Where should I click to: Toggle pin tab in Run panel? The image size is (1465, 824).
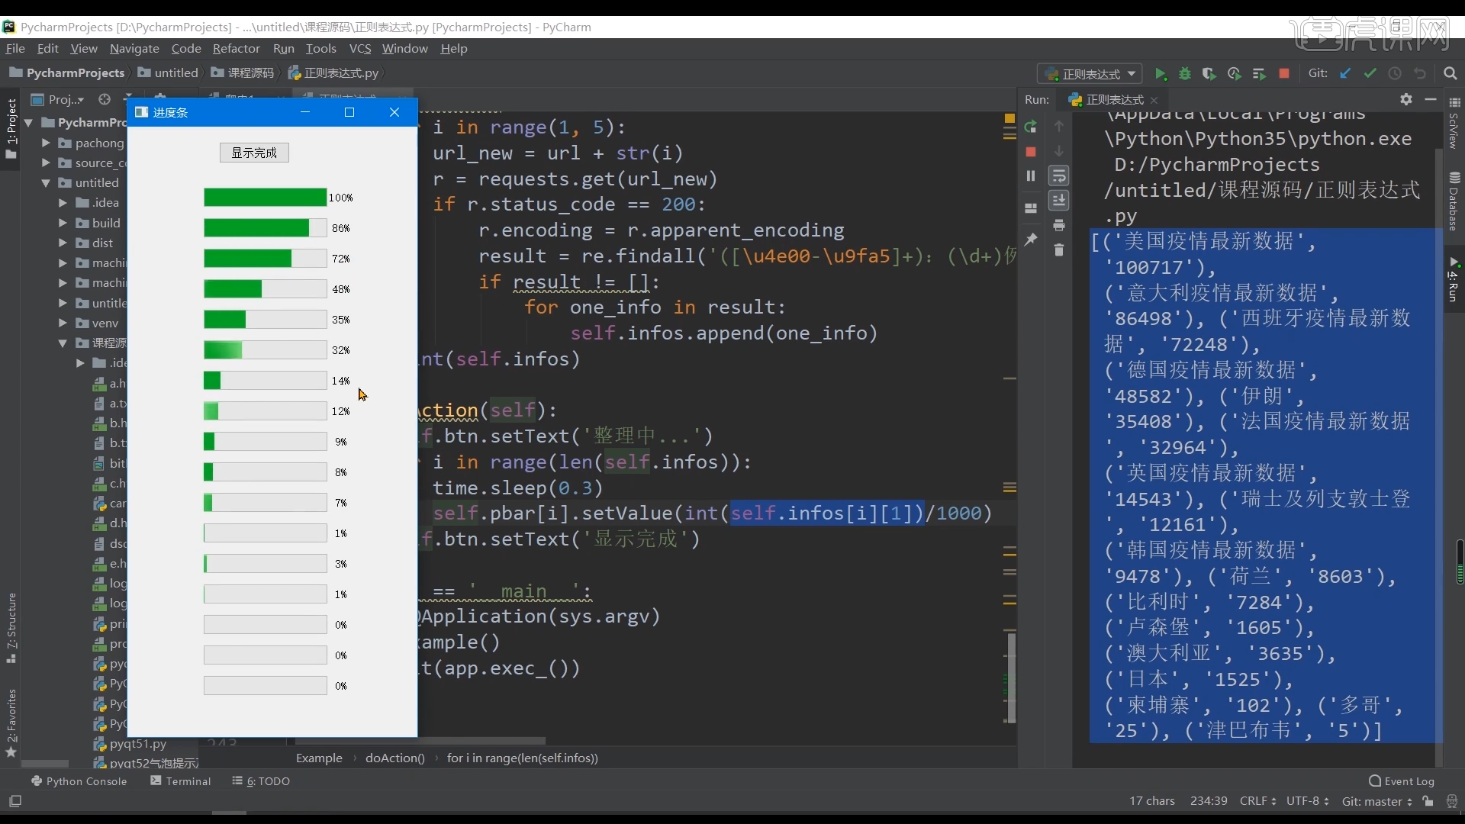1031,240
